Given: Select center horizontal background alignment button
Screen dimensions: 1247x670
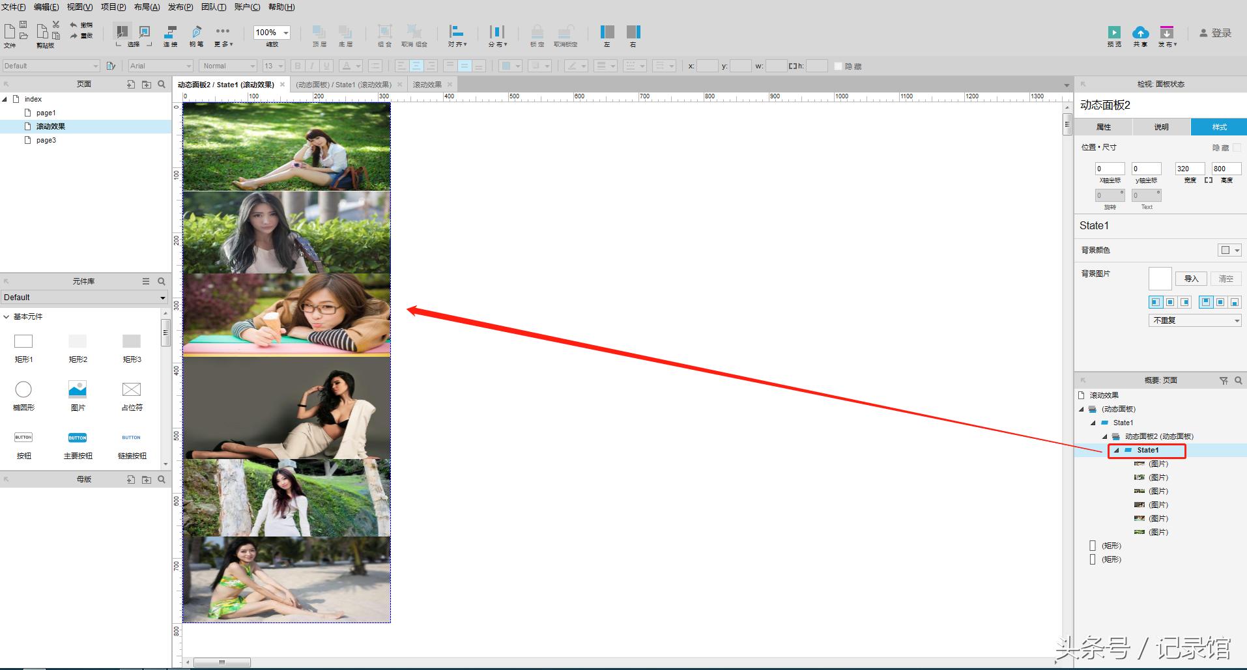Looking at the screenshot, I should pyautogui.click(x=1170, y=302).
